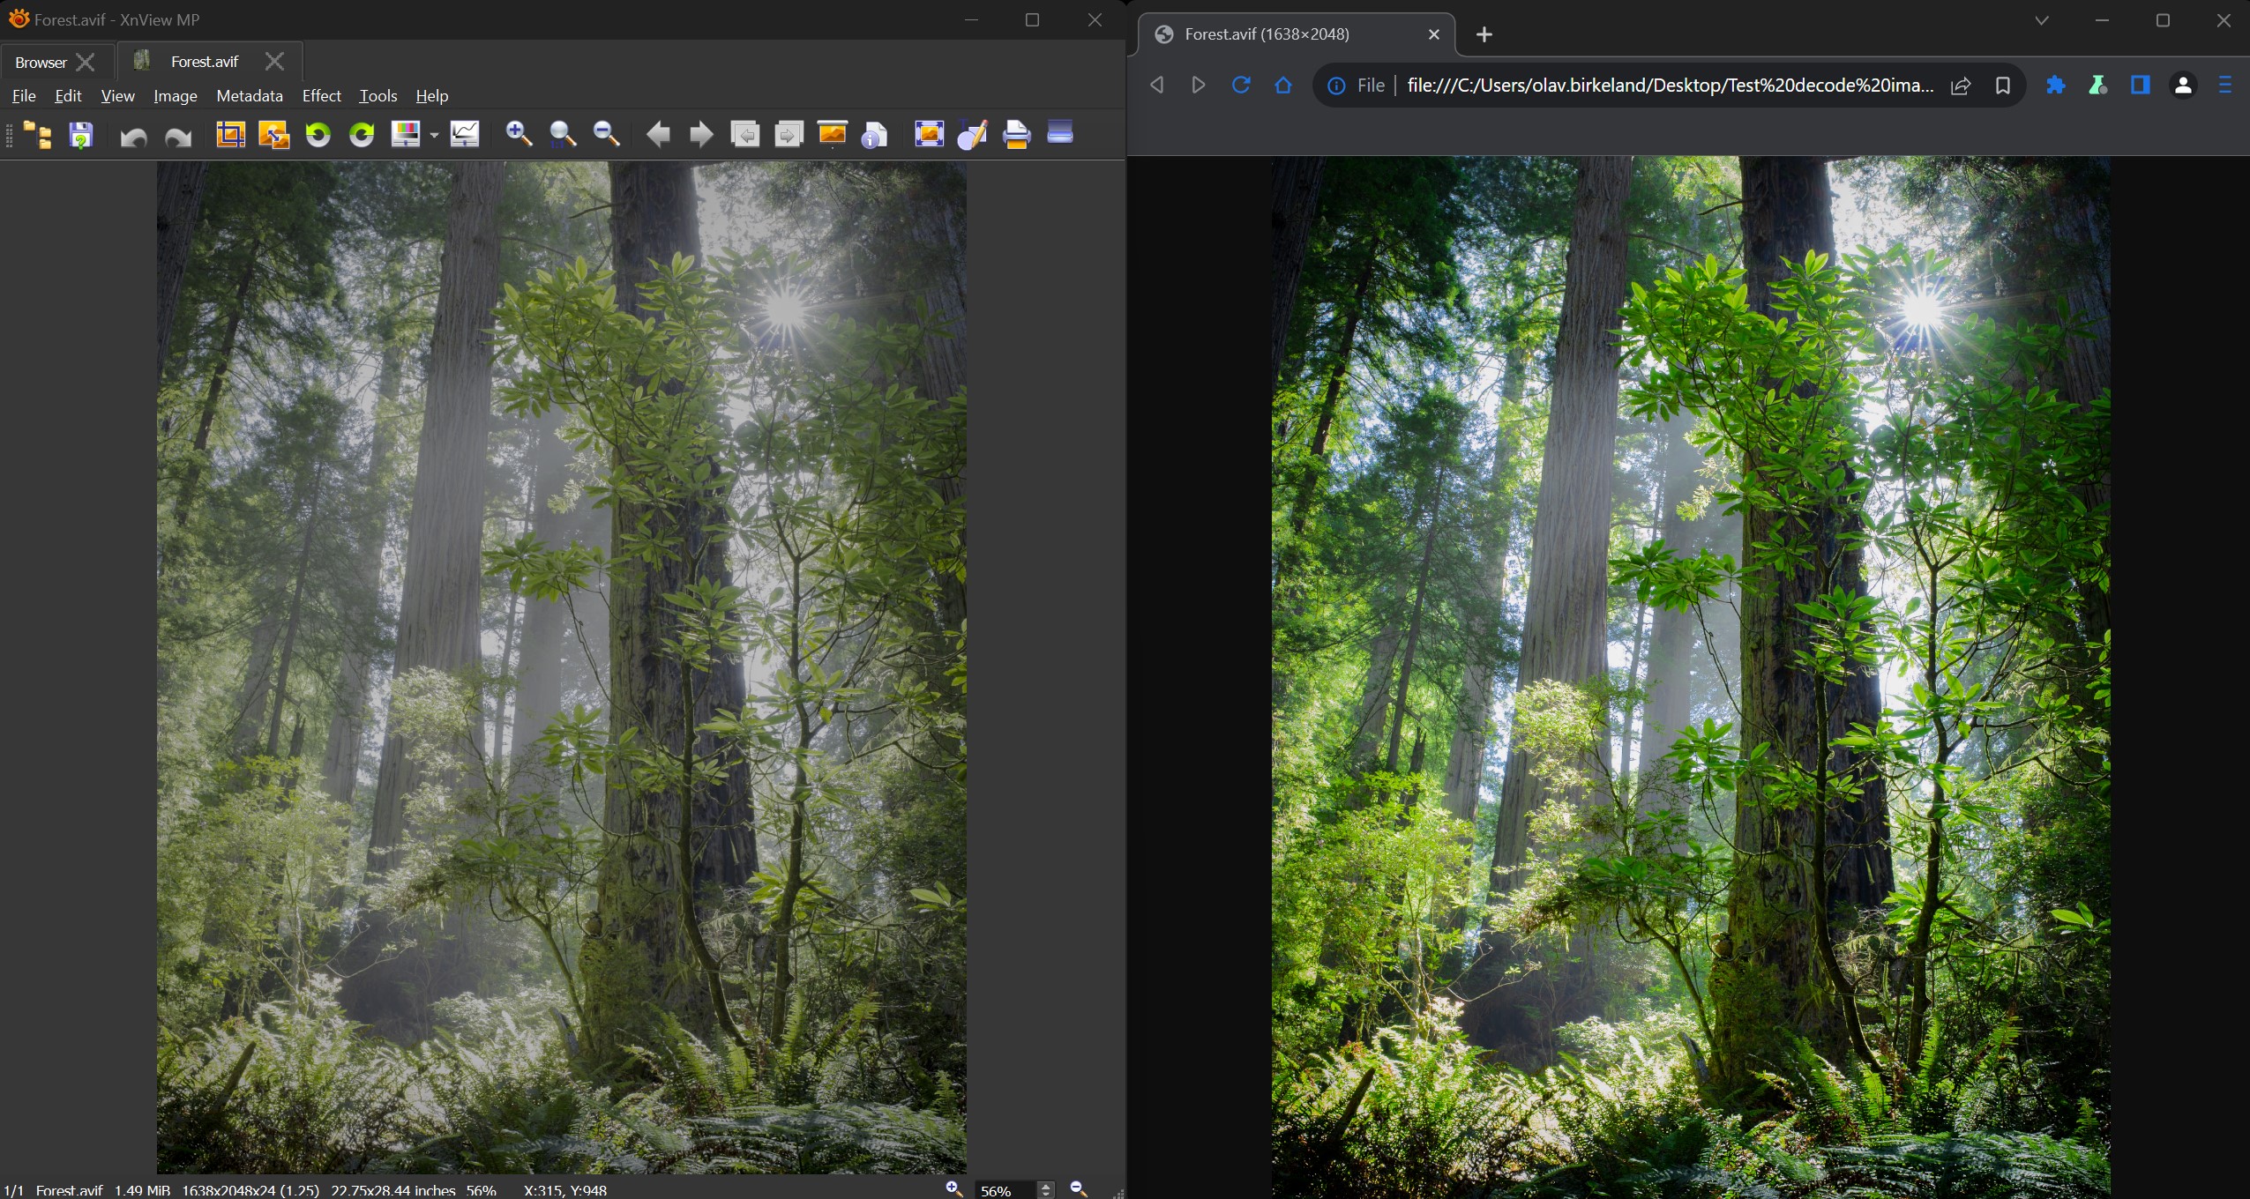Open a new browser tab
Viewport: 2250px width, 1199px height.
(x=1484, y=34)
